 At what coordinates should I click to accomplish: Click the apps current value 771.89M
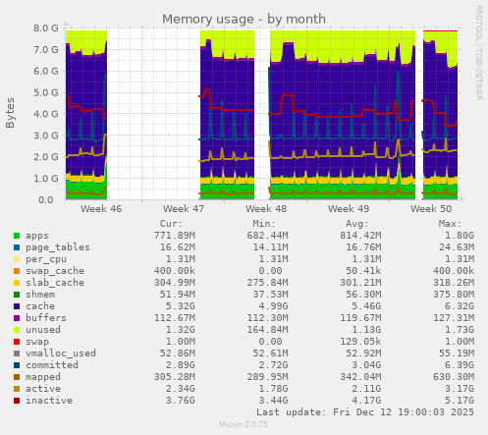pyautogui.click(x=175, y=236)
